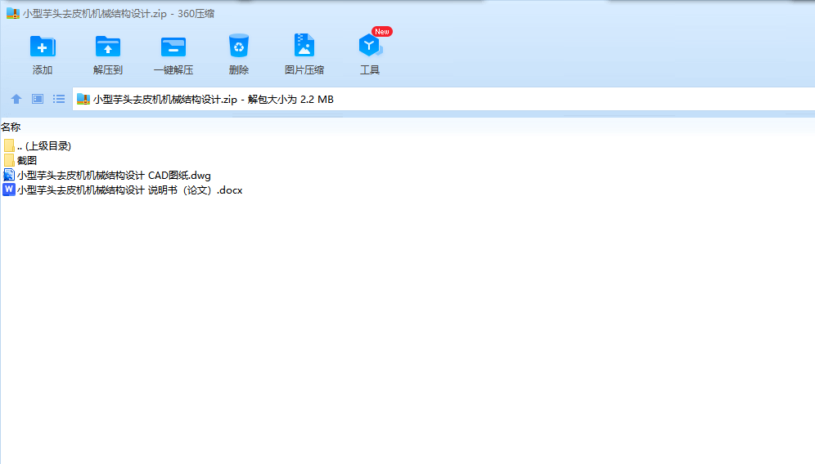Image resolution: width=815 pixels, height=464 pixels.
Task: Click the 解压到 (Extract to) icon
Action: [108, 47]
